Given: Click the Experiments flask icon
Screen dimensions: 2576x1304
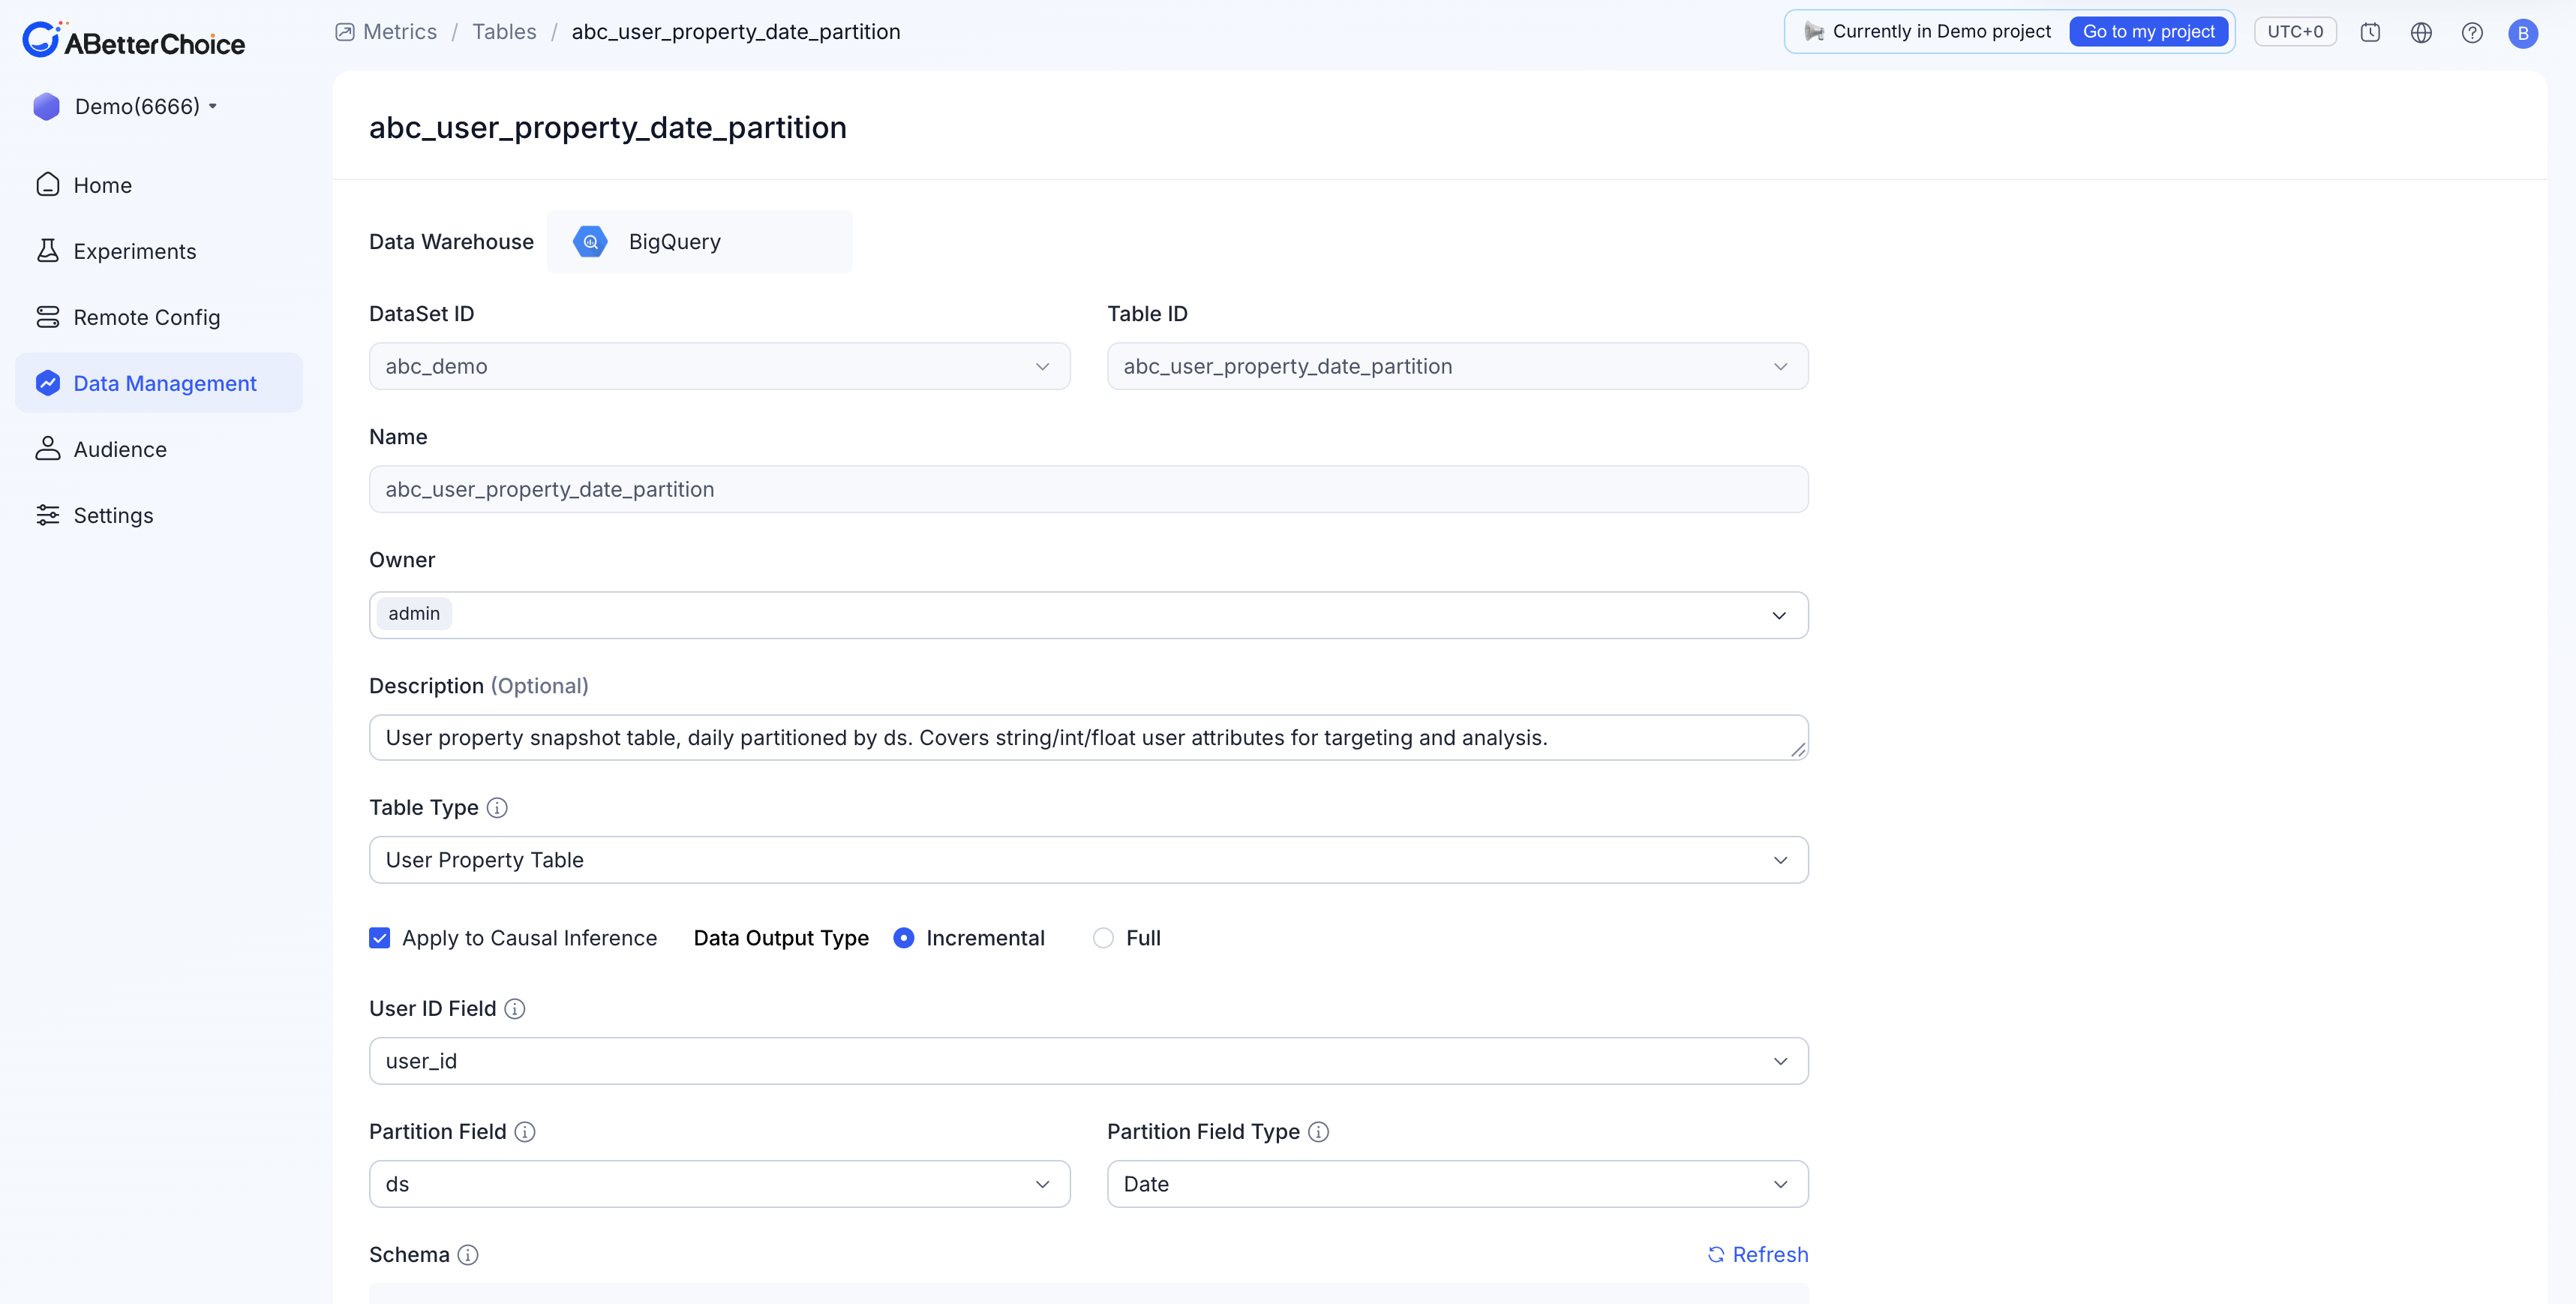Looking at the screenshot, I should tap(47, 251).
